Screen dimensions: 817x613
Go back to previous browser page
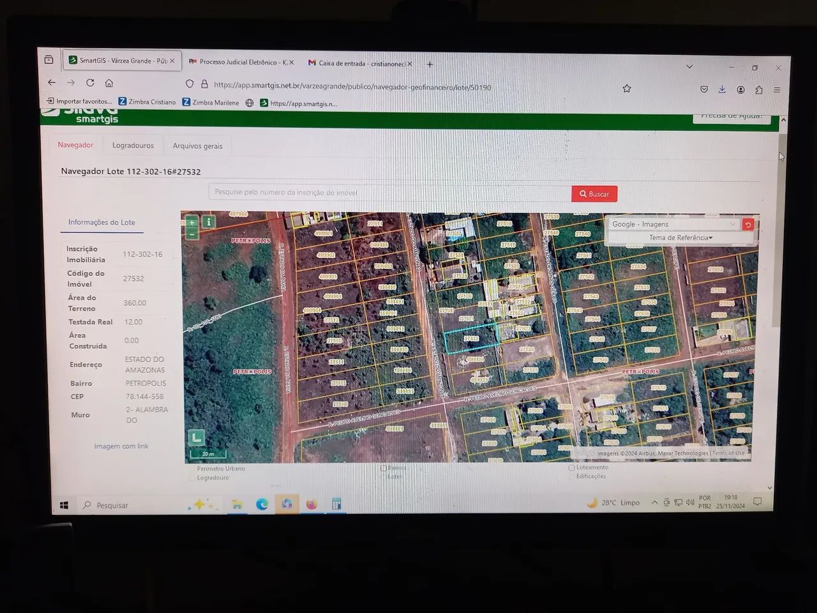[52, 82]
